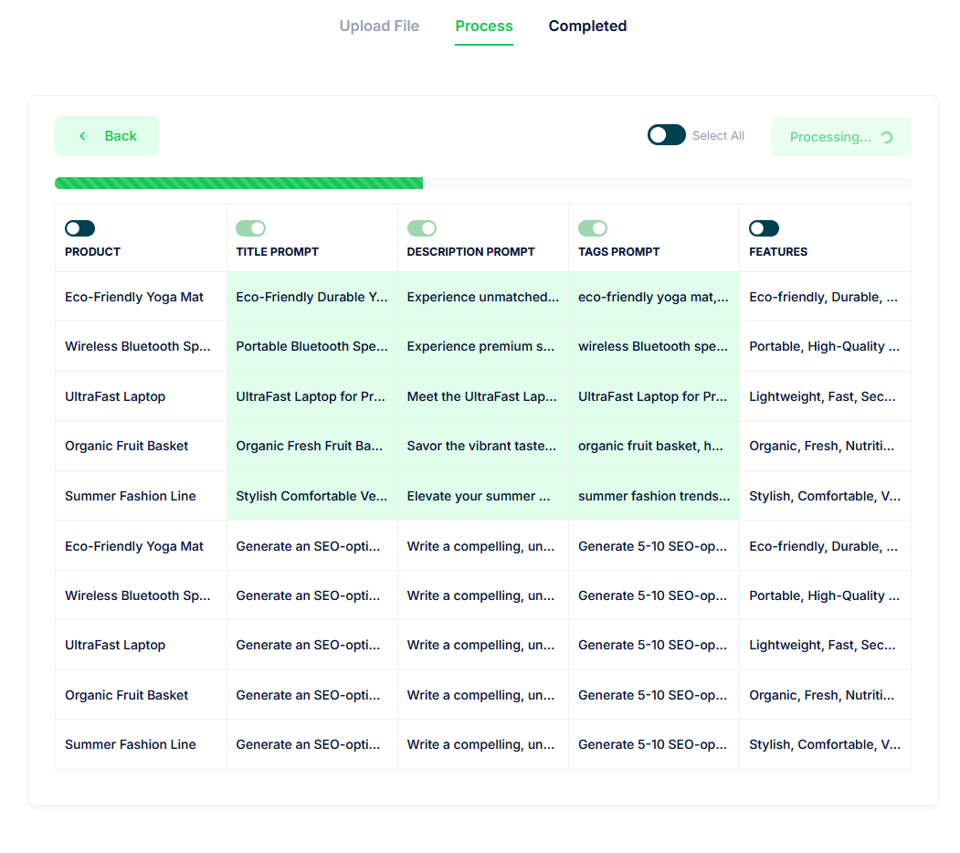Select 'summer fashion trends...' tags cell
Screen dimensions: 960x853
click(654, 496)
